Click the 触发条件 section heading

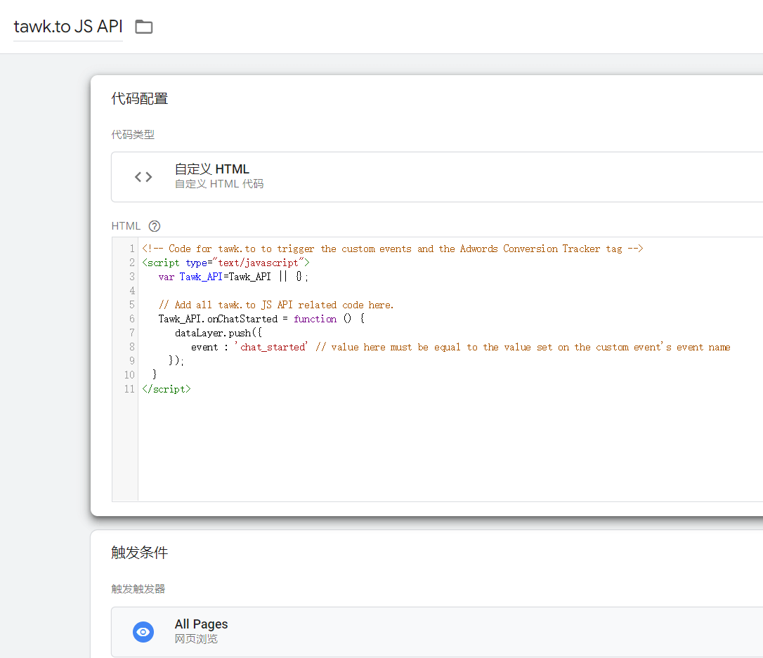click(140, 553)
